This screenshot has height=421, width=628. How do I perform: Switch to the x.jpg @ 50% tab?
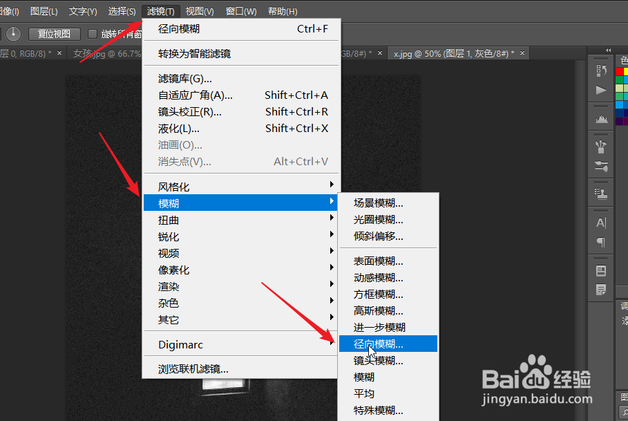[x=453, y=53]
